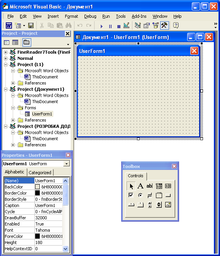220x256 pixels.
Task: Expand the Normal project node
Action: click(x=5, y=58)
